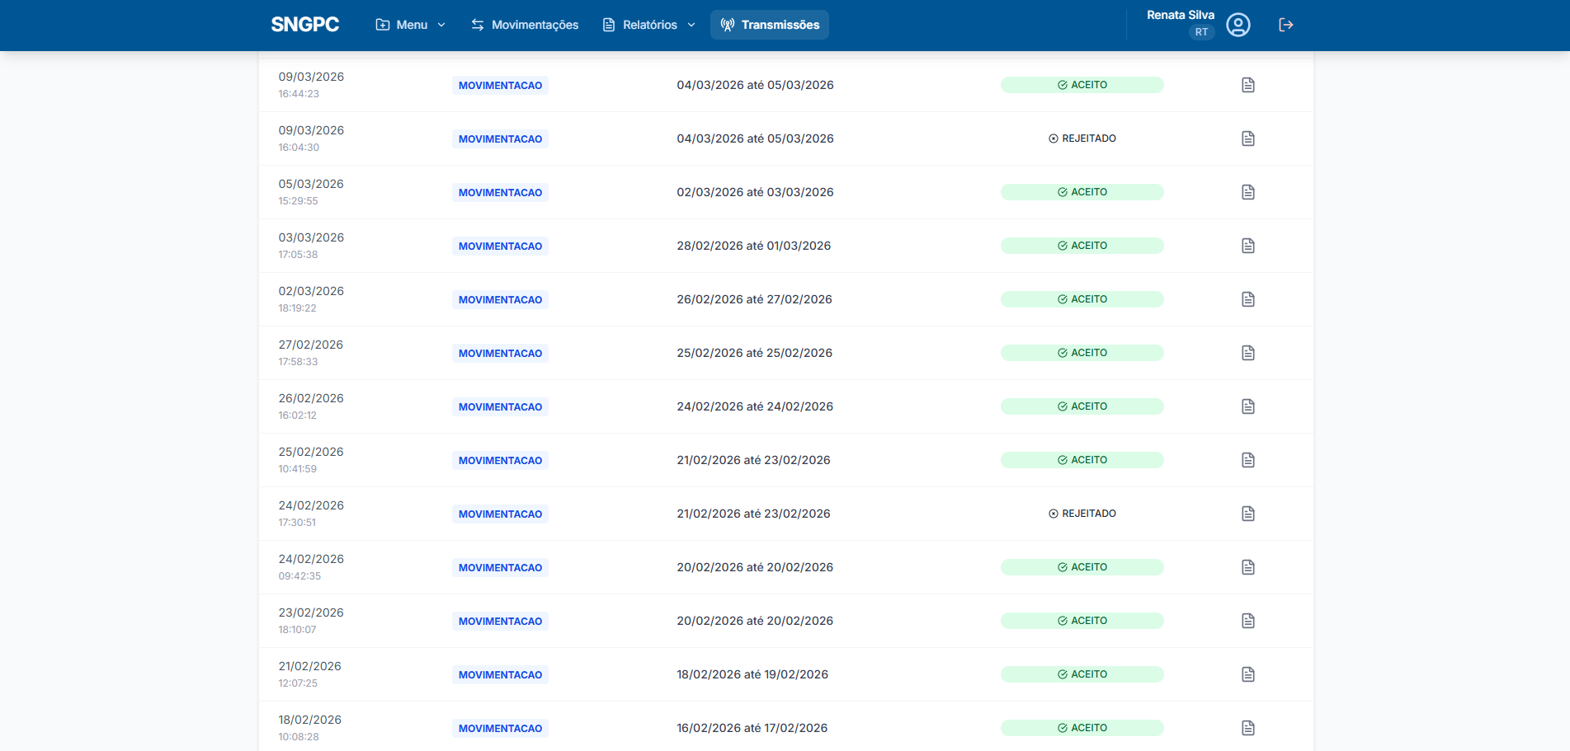1570x751 pixels.
Task: Go to Movimentações page
Action: pos(525,25)
